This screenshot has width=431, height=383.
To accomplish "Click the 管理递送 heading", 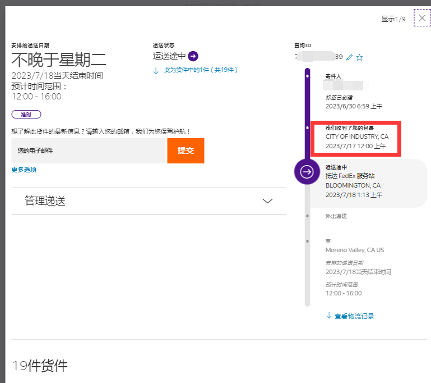I will coord(45,200).
